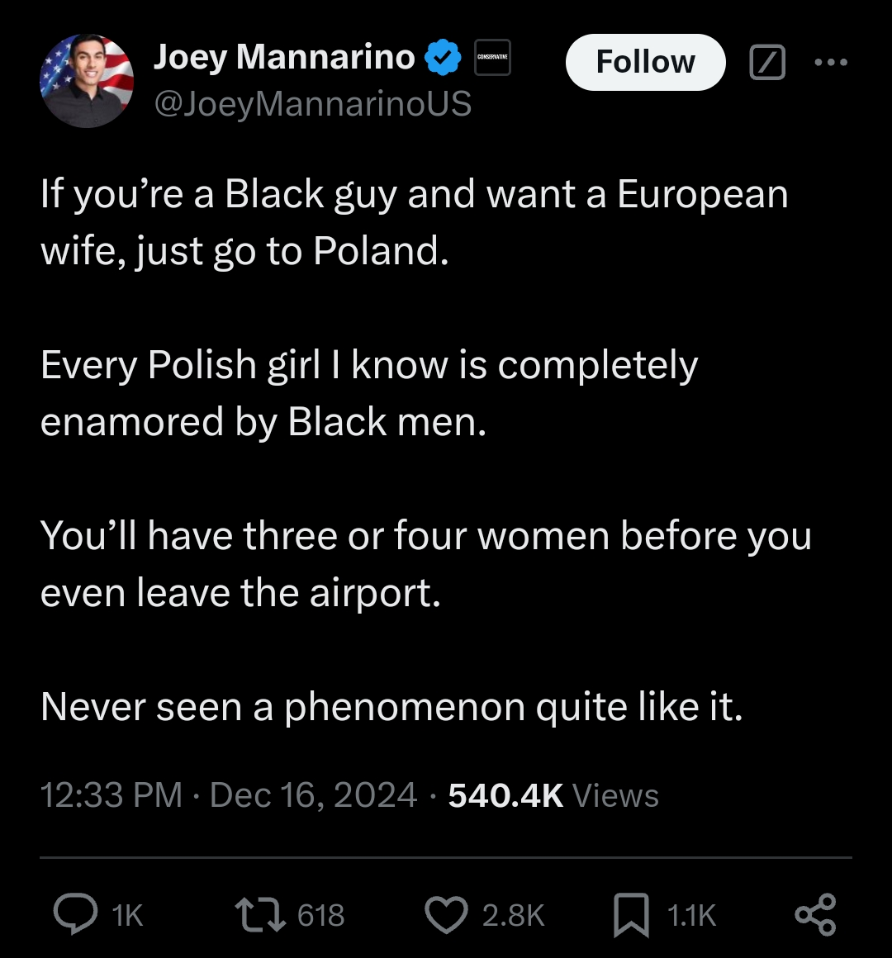The image size is (892, 958).
Task: Click the reply speech bubble icon
Action: 75,915
